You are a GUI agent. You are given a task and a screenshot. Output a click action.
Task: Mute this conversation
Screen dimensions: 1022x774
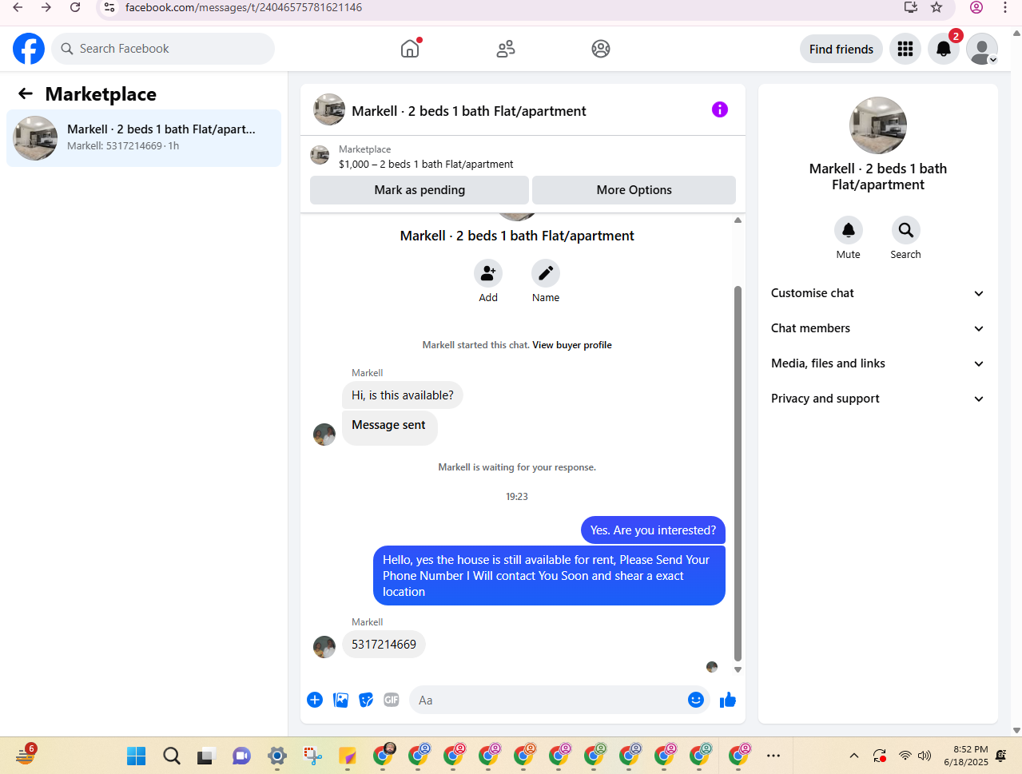point(849,230)
